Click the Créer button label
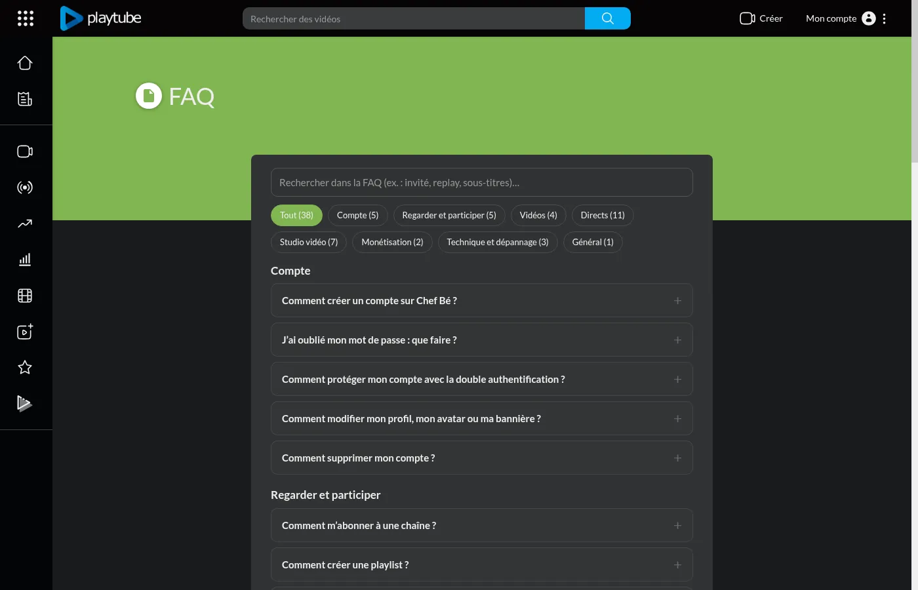Image resolution: width=918 pixels, height=590 pixels. (x=771, y=18)
